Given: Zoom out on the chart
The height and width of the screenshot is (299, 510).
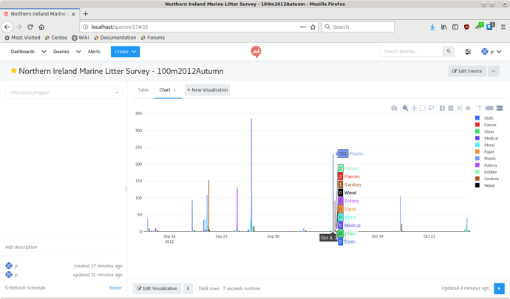Looking at the screenshot, I should [x=451, y=109].
